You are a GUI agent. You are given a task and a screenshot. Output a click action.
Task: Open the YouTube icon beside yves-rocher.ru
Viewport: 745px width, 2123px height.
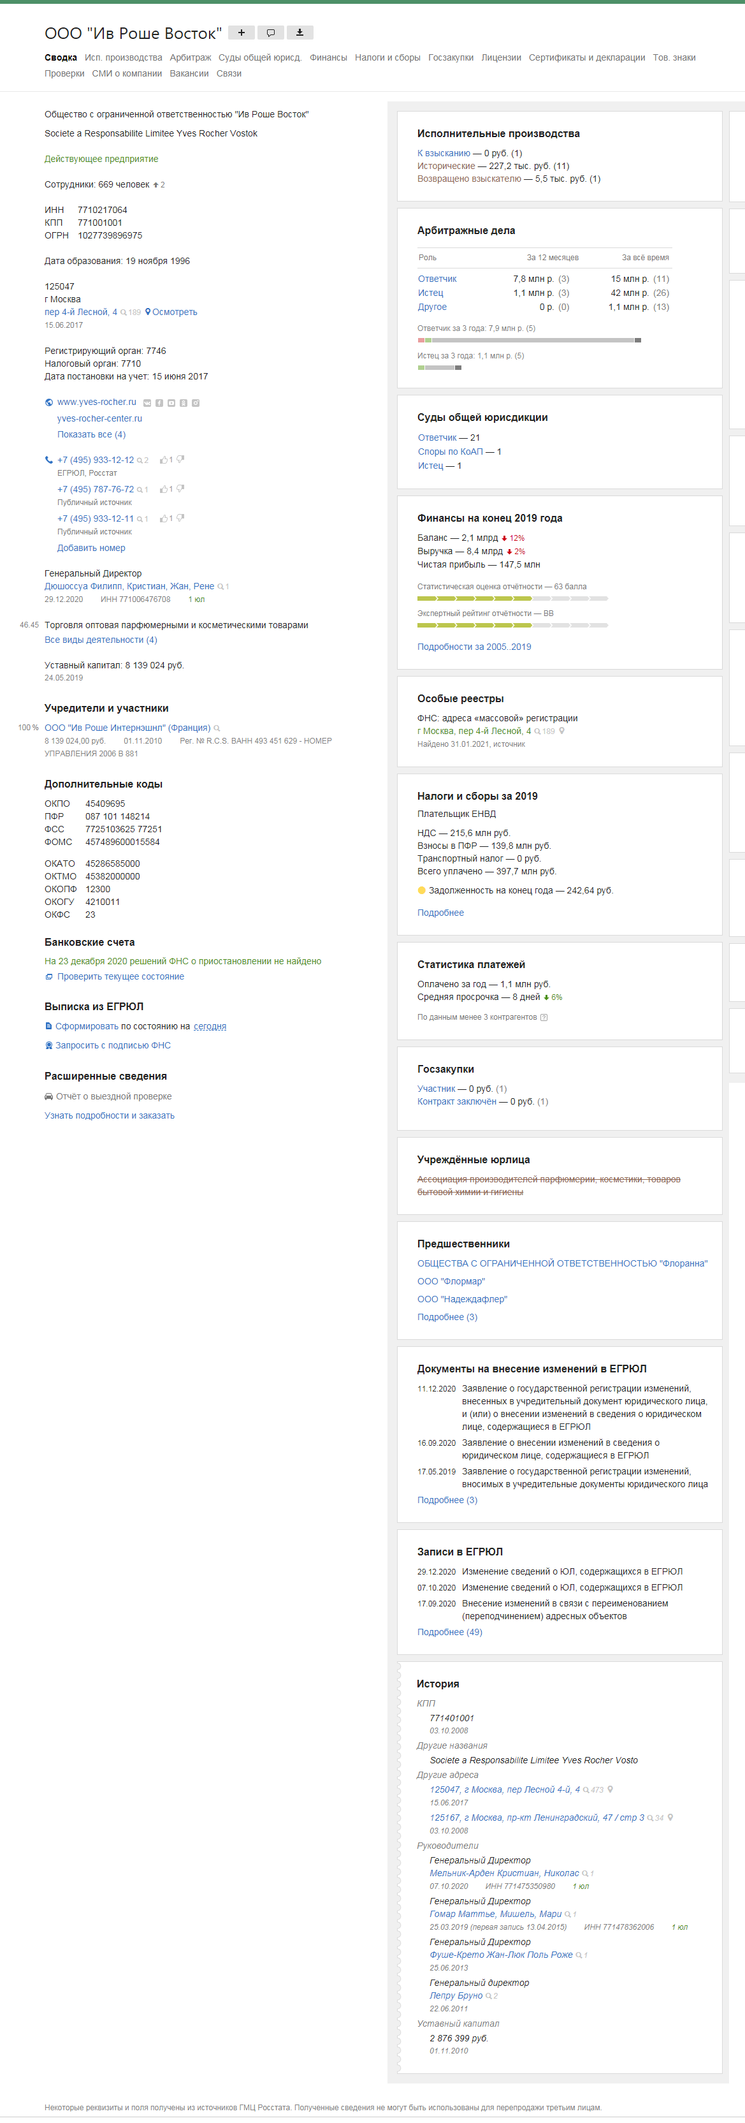171,403
